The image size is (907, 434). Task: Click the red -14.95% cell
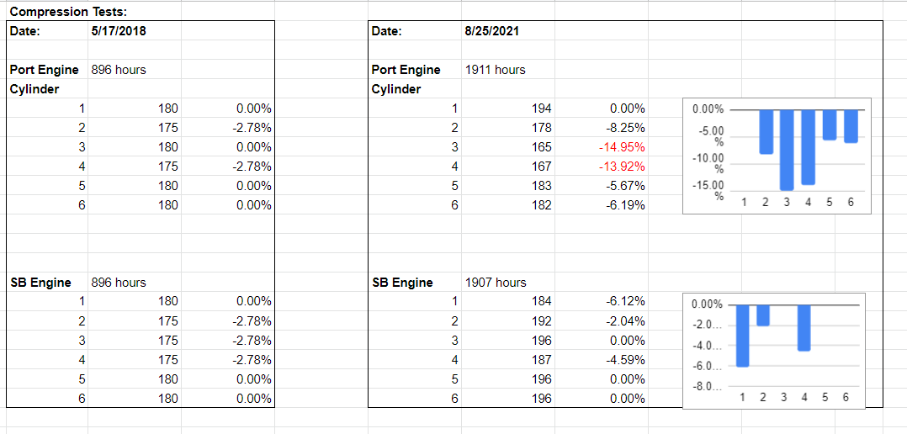tap(622, 147)
